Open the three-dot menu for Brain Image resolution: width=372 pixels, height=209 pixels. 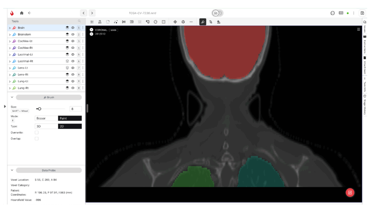pos(83,28)
